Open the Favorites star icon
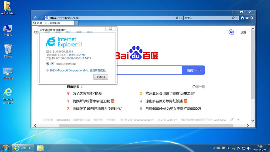Image resolution: width=270 pixels, height=152 pixels. tap(247, 18)
